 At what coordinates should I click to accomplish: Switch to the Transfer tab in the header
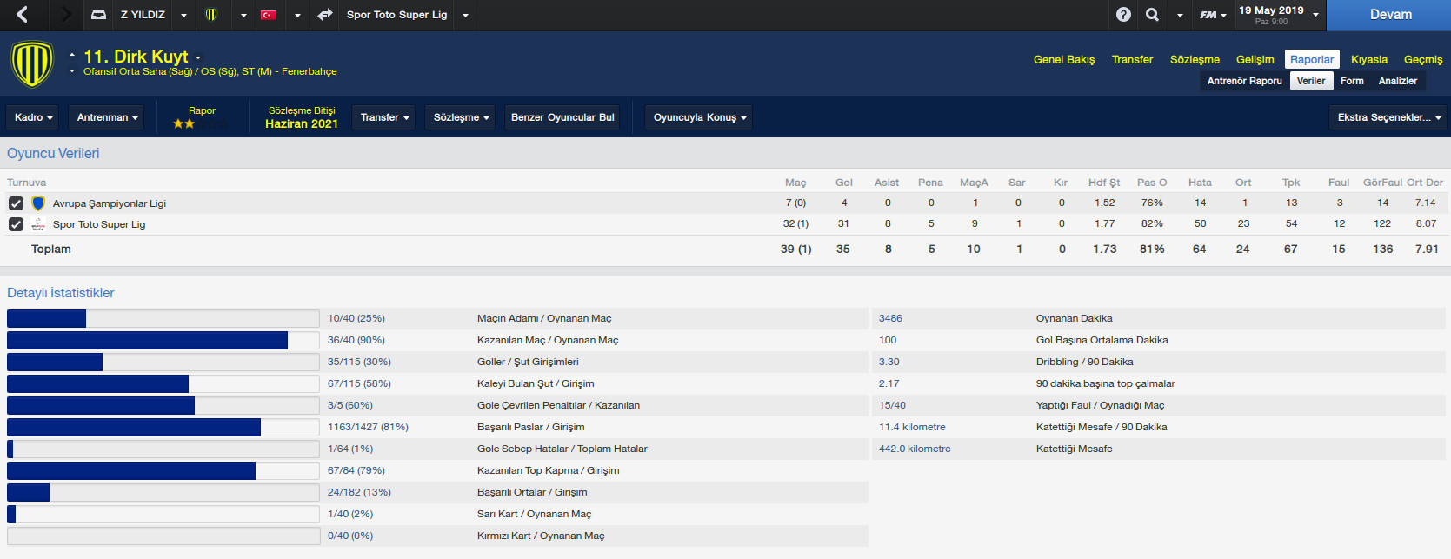click(x=1132, y=59)
